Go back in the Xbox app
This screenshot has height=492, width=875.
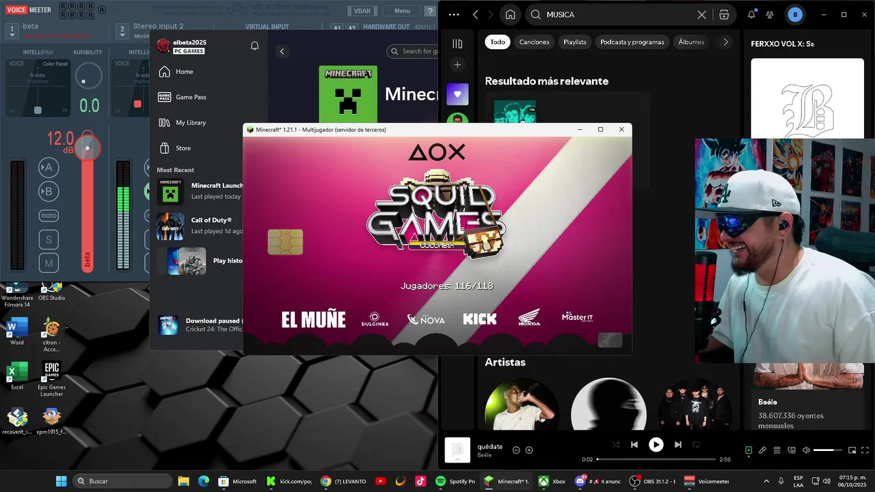point(282,51)
